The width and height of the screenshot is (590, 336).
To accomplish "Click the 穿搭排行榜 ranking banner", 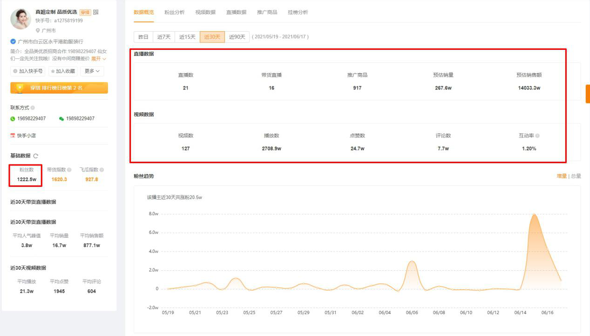I will pos(59,88).
